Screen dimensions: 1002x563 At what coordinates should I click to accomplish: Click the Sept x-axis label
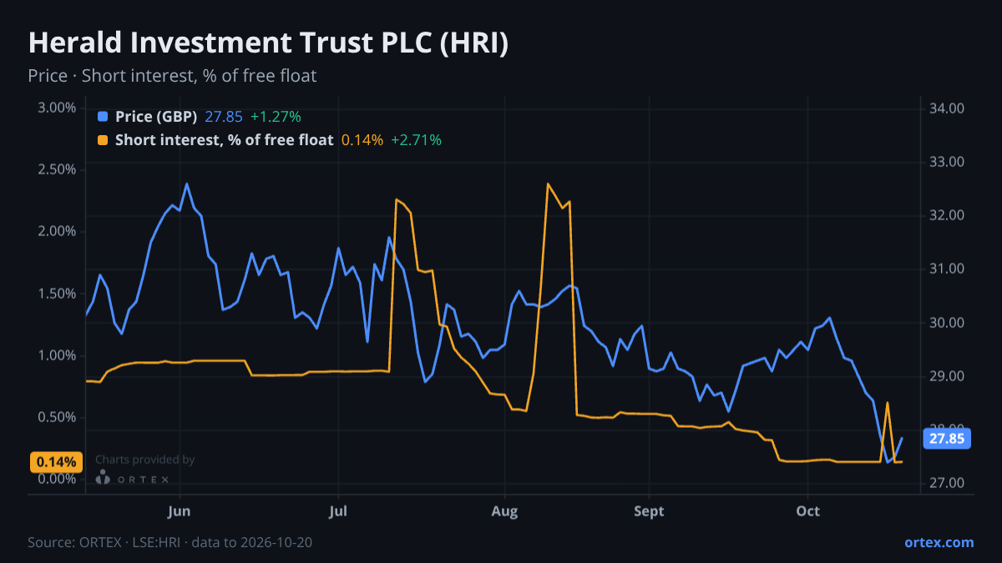tap(649, 511)
